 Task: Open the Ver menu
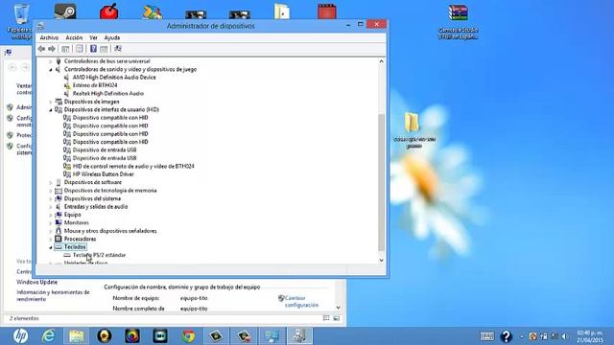pyautogui.click(x=93, y=37)
